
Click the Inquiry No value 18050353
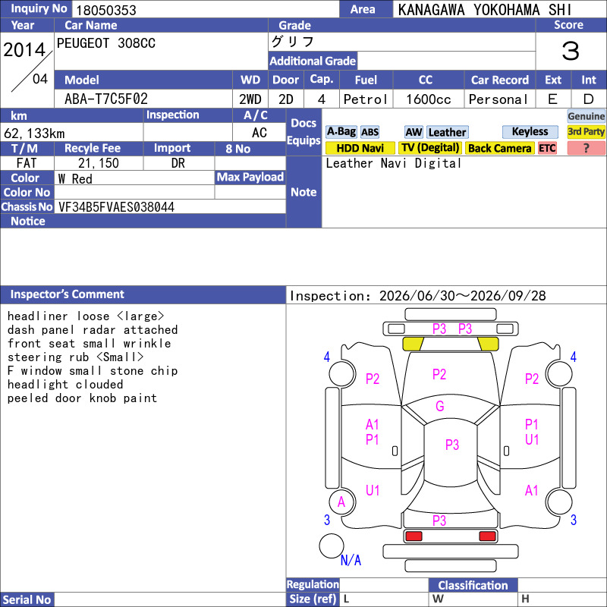(106, 10)
